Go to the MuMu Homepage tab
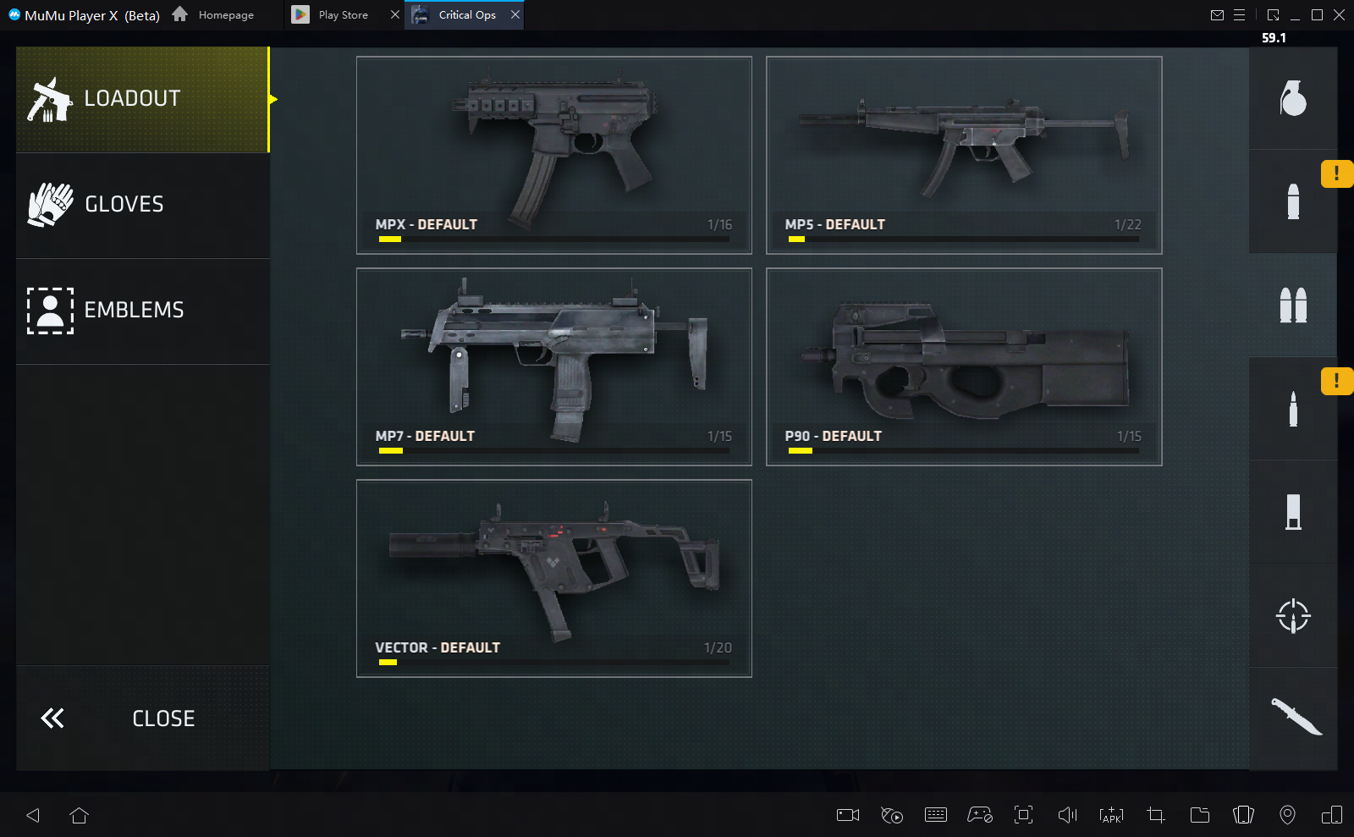The width and height of the screenshot is (1354, 837). 213,15
